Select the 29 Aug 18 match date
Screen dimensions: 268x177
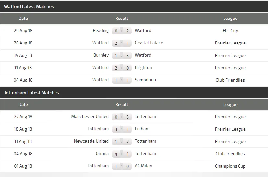23,31
